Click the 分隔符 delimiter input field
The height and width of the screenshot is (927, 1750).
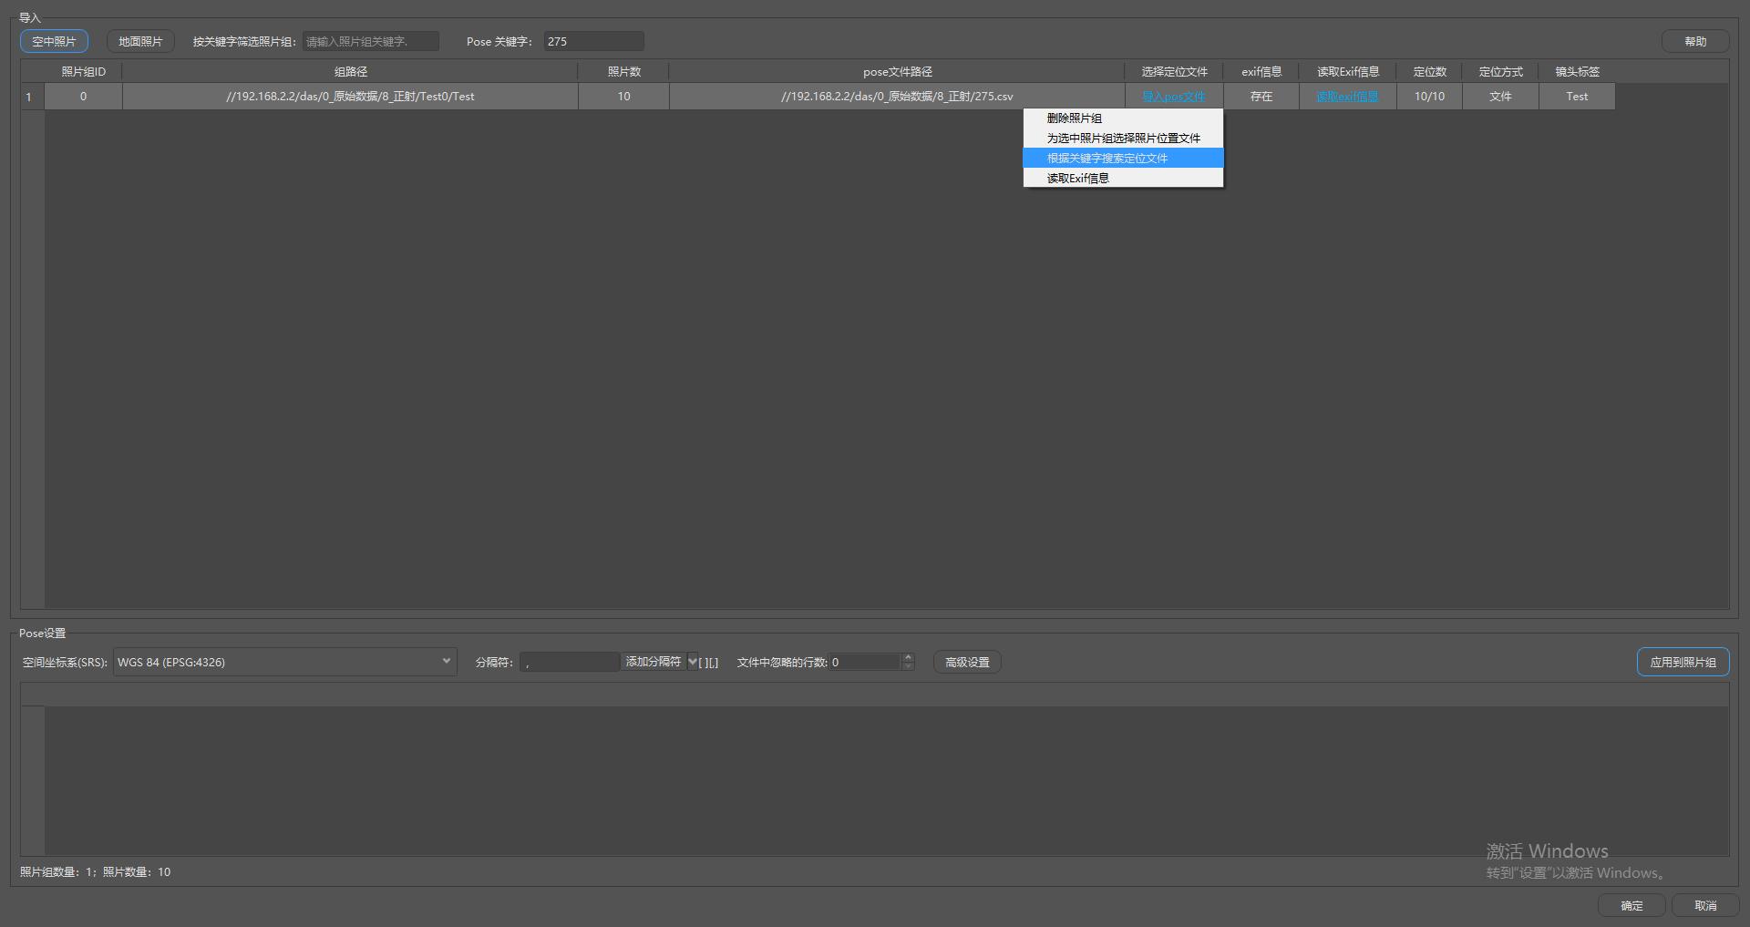570,662
